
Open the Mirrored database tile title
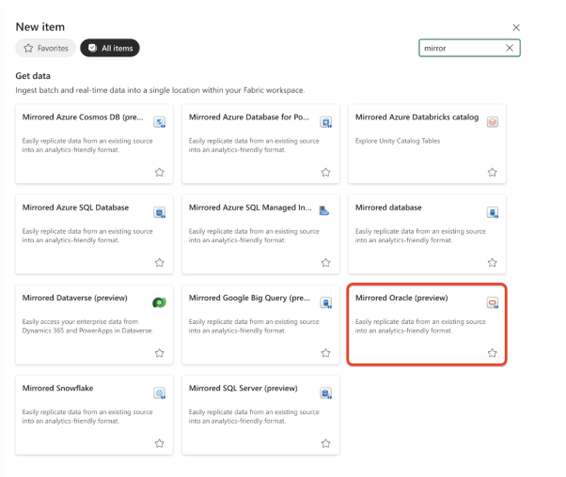[388, 208]
